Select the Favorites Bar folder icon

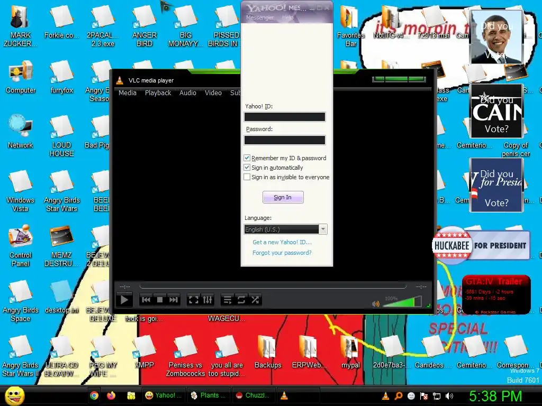click(x=350, y=26)
